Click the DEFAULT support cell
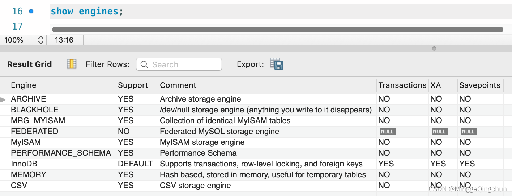The width and height of the screenshot is (512, 196). 135,164
